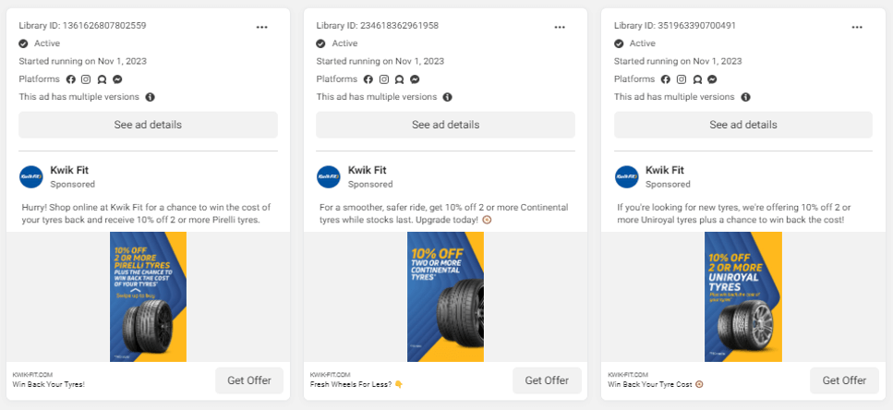893x410 pixels.
Task: Click Audience Network icon on Continental ad card
Action: (400, 79)
